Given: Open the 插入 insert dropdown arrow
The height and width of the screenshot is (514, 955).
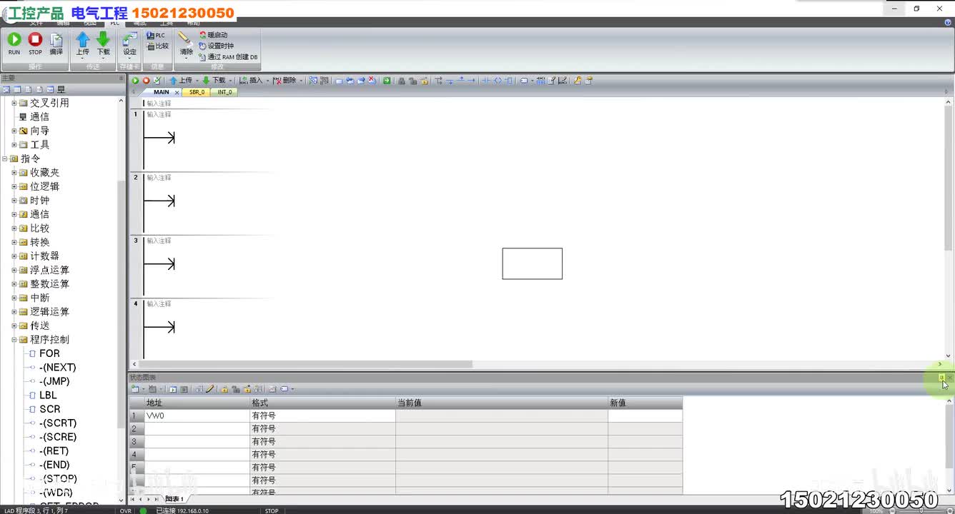Looking at the screenshot, I should pos(267,81).
